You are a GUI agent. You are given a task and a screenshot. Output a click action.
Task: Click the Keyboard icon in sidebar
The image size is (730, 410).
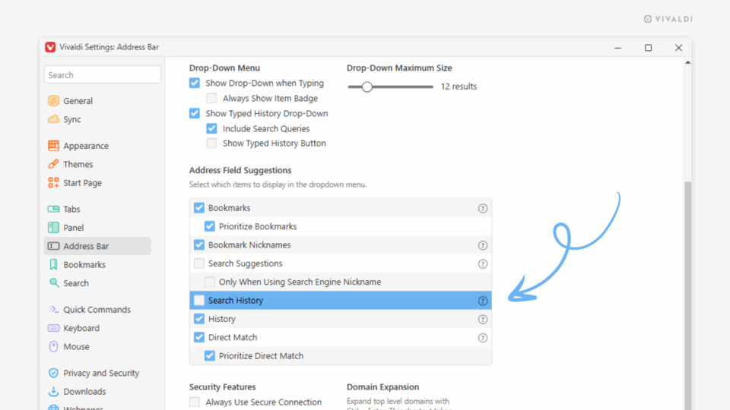coord(53,328)
